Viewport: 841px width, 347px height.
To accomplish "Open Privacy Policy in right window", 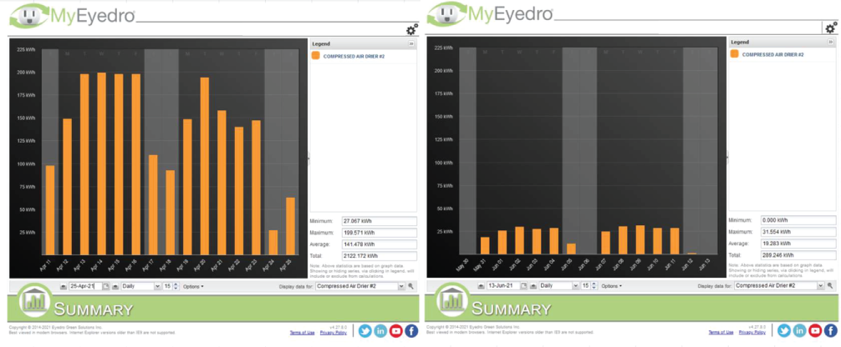I will click(x=752, y=333).
